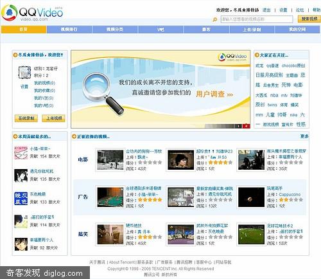Click the magnifier icon beside the search box
Screen dimensions: 321x279
coord(214,19)
